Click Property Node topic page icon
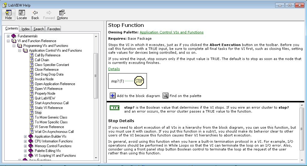Viewport: 307px width, 166px height. pos(31,93)
